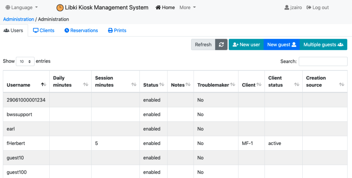The height and width of the screenshot is (178, 352).
Task: Sort by Creation source column icon
Action: 341,85
